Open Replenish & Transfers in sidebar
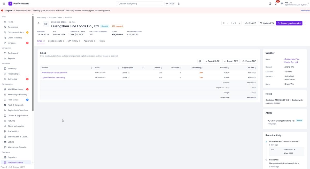 click(x=16, y=110)
